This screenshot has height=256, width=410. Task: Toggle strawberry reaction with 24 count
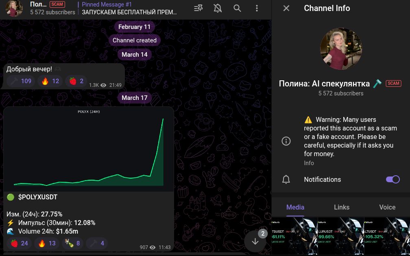tap(19, 243)
